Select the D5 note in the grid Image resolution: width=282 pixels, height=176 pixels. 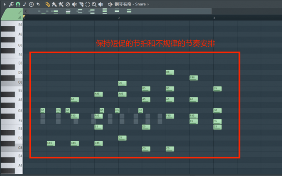pos(122,138)
